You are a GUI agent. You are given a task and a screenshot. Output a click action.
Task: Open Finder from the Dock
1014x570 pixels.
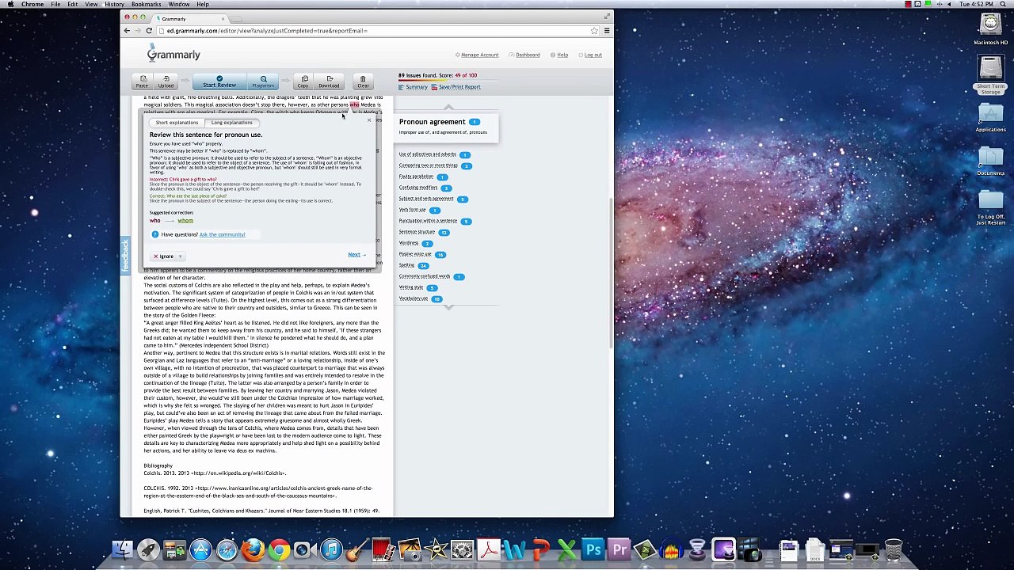[x=122, y=549]
